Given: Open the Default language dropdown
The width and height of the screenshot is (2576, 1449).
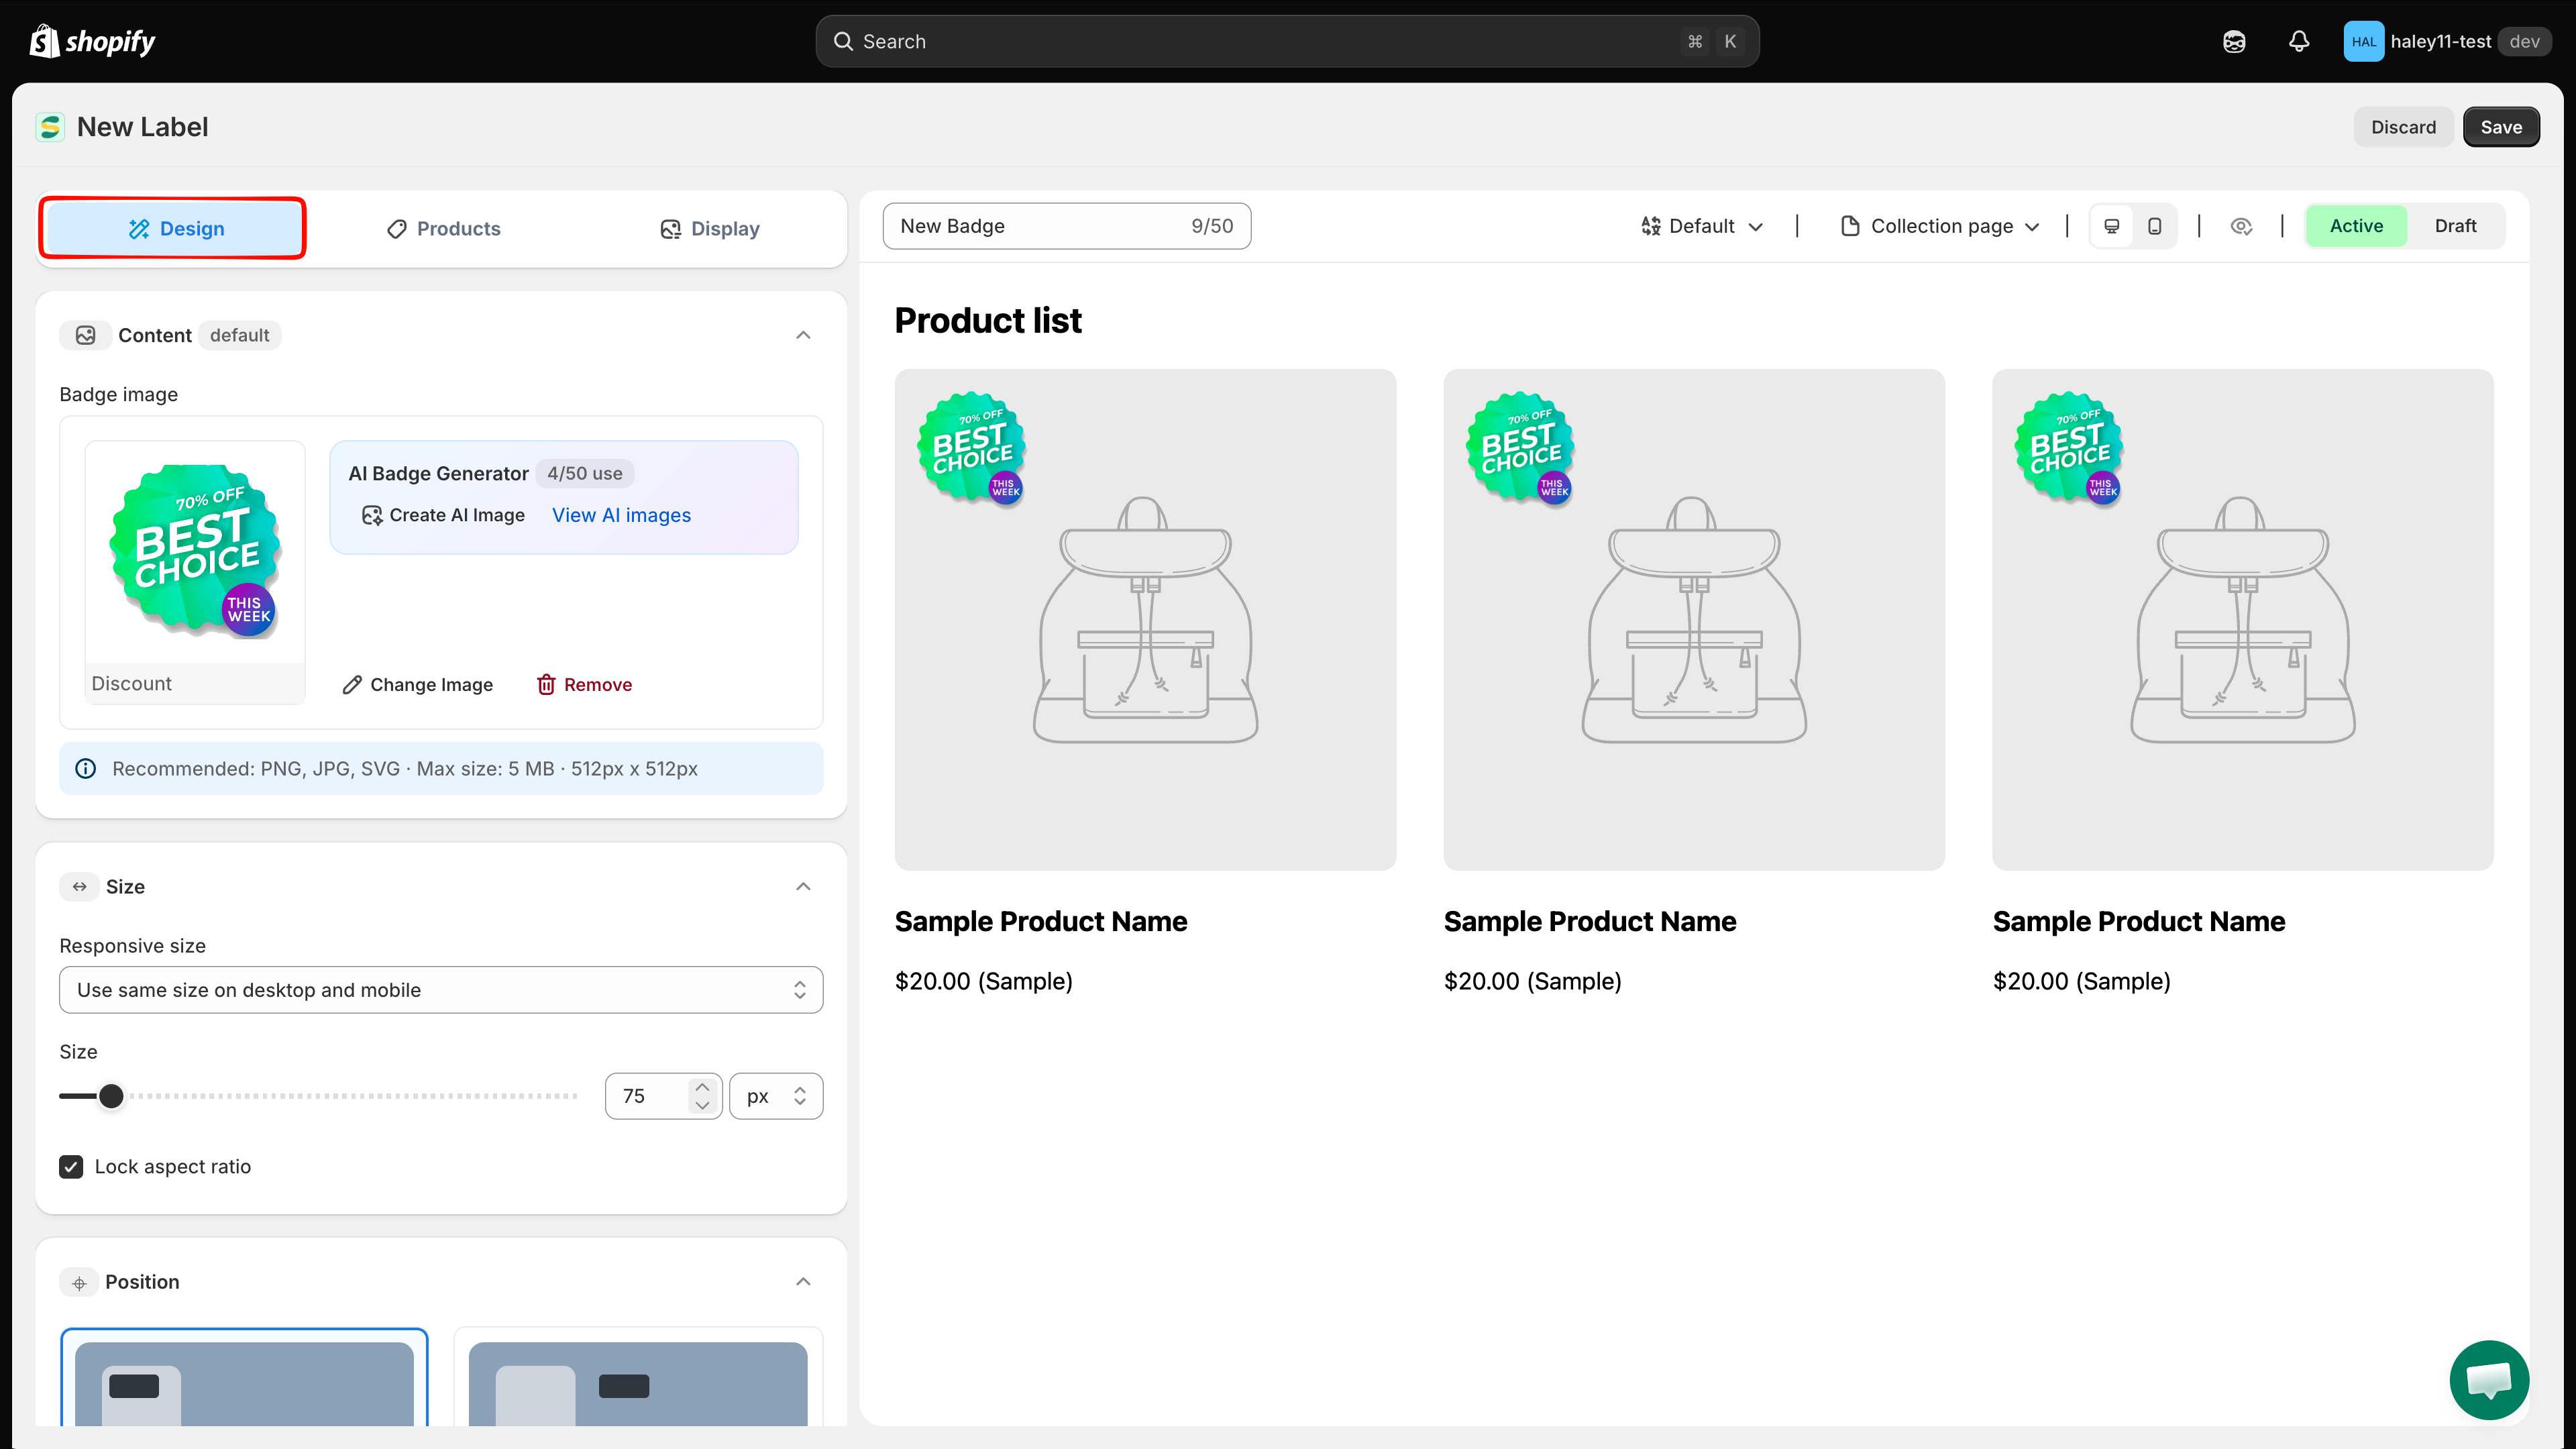Looking at the screenshot, I should click(1702, 226).
